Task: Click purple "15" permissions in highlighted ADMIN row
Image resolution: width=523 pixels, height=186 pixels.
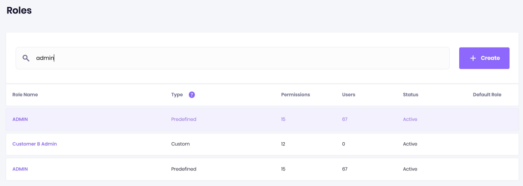Action: (x=283, y=119)
